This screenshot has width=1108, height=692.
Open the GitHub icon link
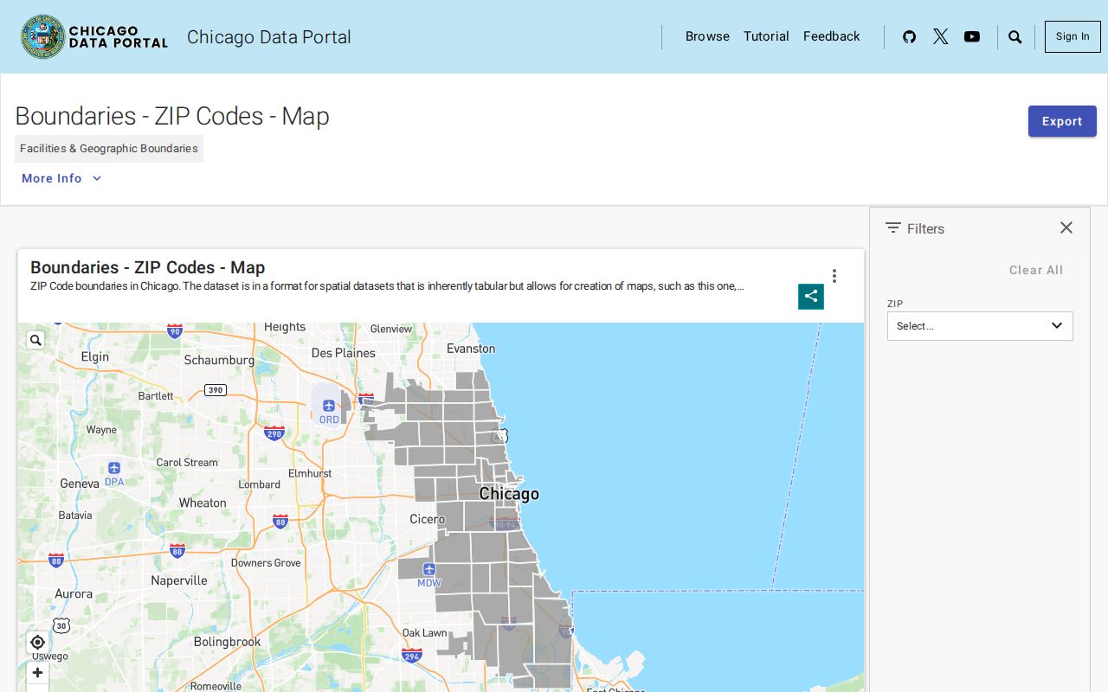click(909, 36)
